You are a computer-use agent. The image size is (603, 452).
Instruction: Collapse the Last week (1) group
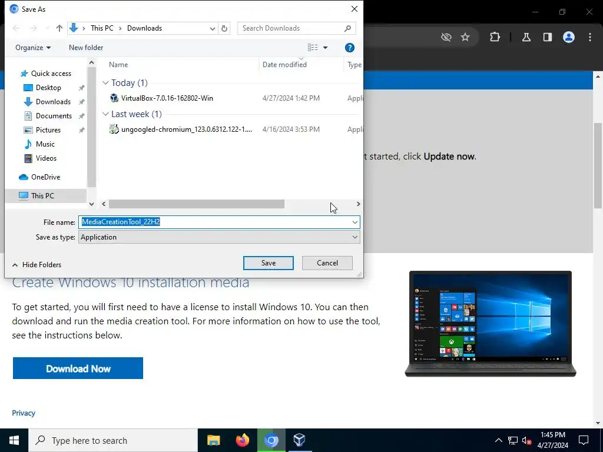tap(105, 114)
